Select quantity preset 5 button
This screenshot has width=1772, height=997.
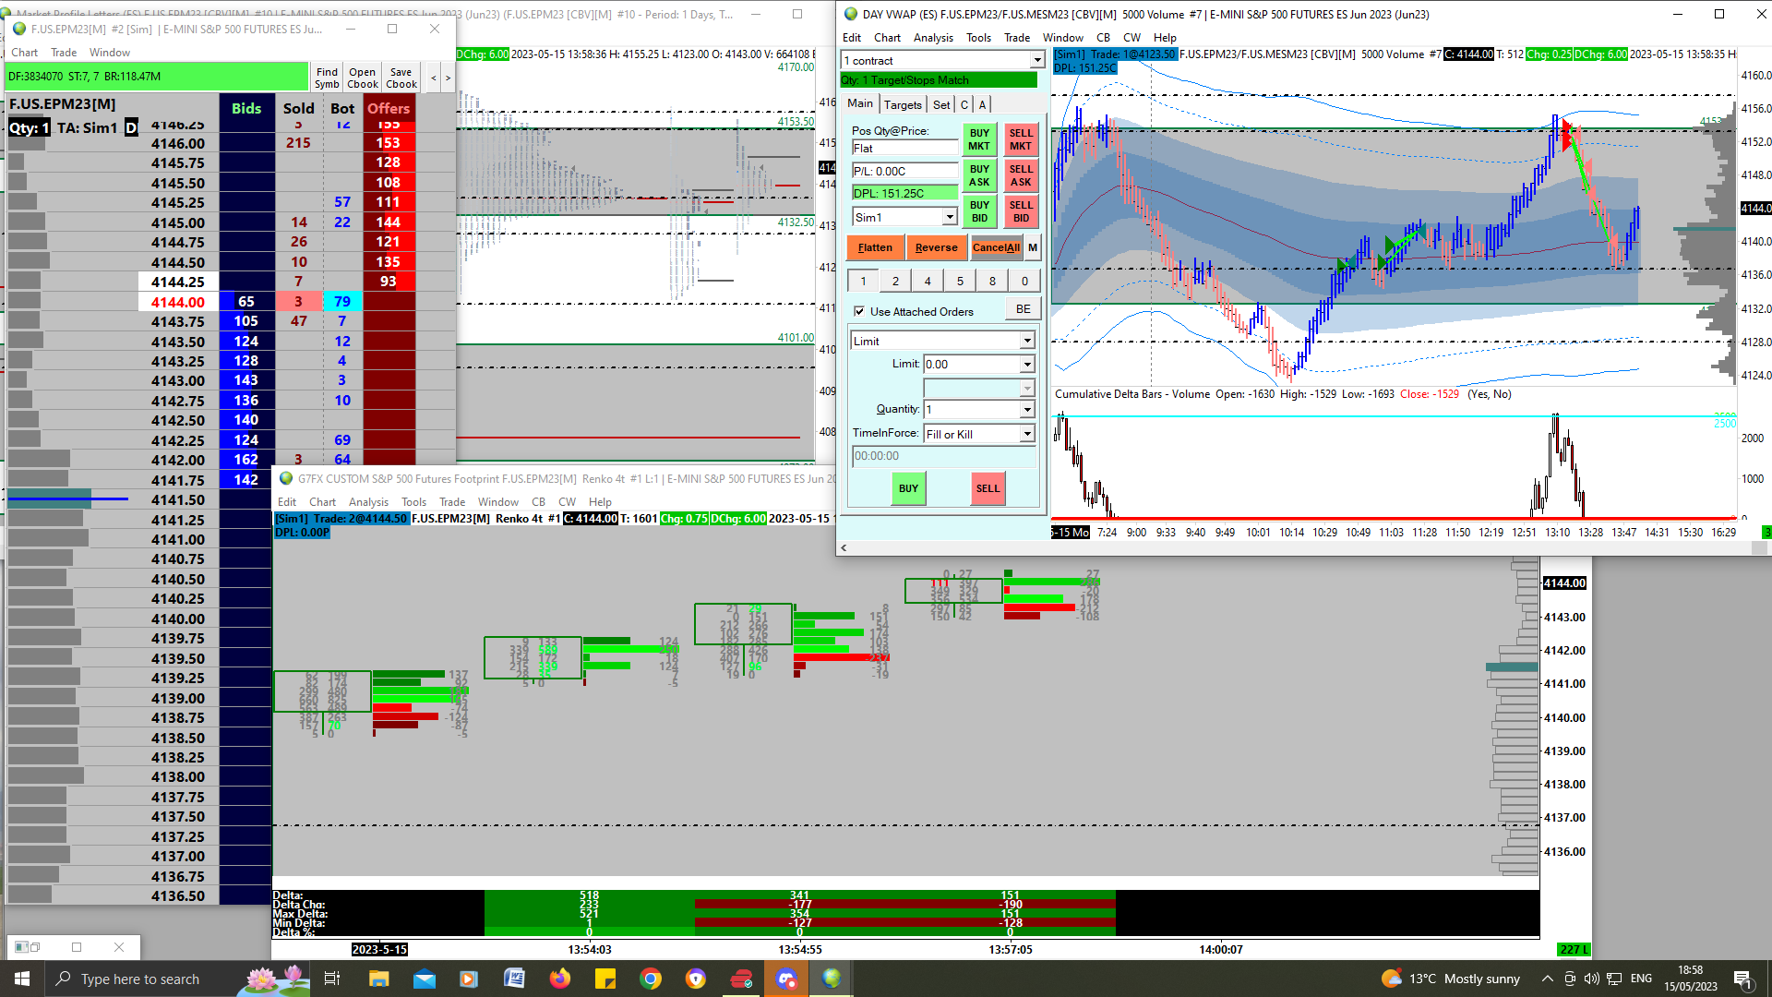[x=960, y=282]
